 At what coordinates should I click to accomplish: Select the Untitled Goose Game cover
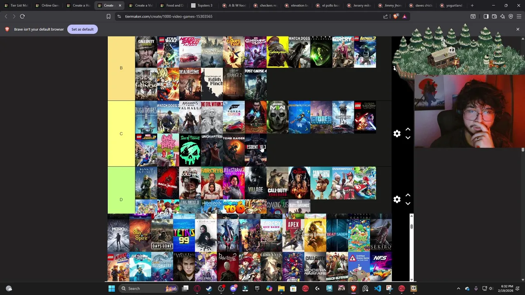coord(359,266)
